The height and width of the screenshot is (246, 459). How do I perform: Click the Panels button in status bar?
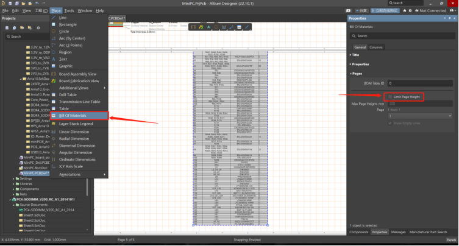pos(450,241)
